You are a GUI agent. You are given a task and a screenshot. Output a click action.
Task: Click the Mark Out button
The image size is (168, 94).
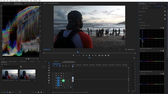(x=79, y=55)
